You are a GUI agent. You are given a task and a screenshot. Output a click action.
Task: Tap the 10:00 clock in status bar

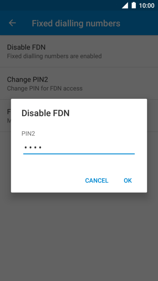pyautogui.click(x=147, y=6)
